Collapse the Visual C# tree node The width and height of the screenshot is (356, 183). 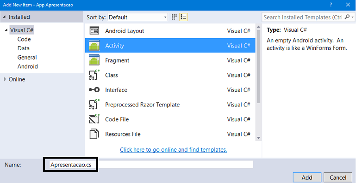[x=6, y=30]
